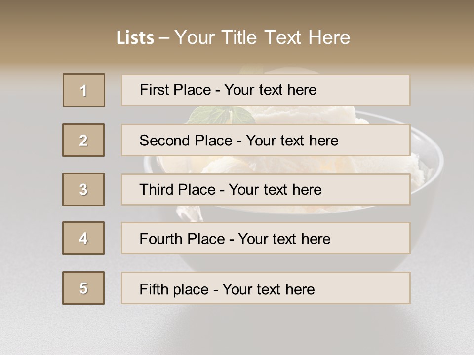Viewport: 474px width, 355px height.
Task: Click the gray area left of number 3
Action: click(30, 189)
